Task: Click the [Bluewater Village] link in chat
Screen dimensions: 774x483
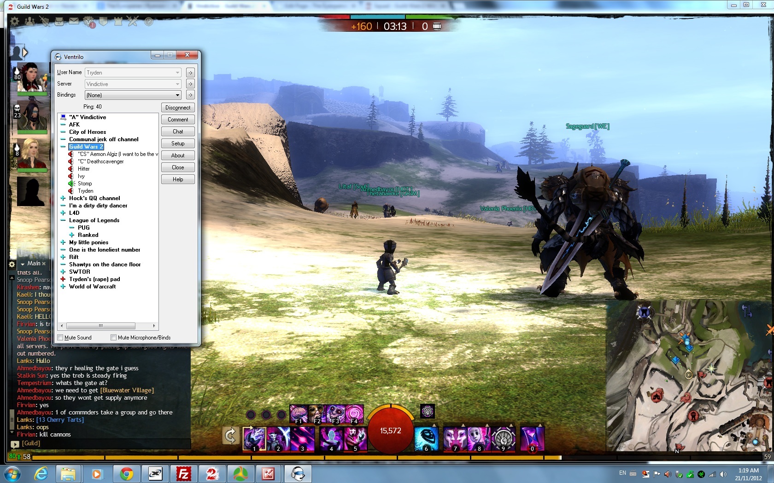Action: (x=127, y=391)
